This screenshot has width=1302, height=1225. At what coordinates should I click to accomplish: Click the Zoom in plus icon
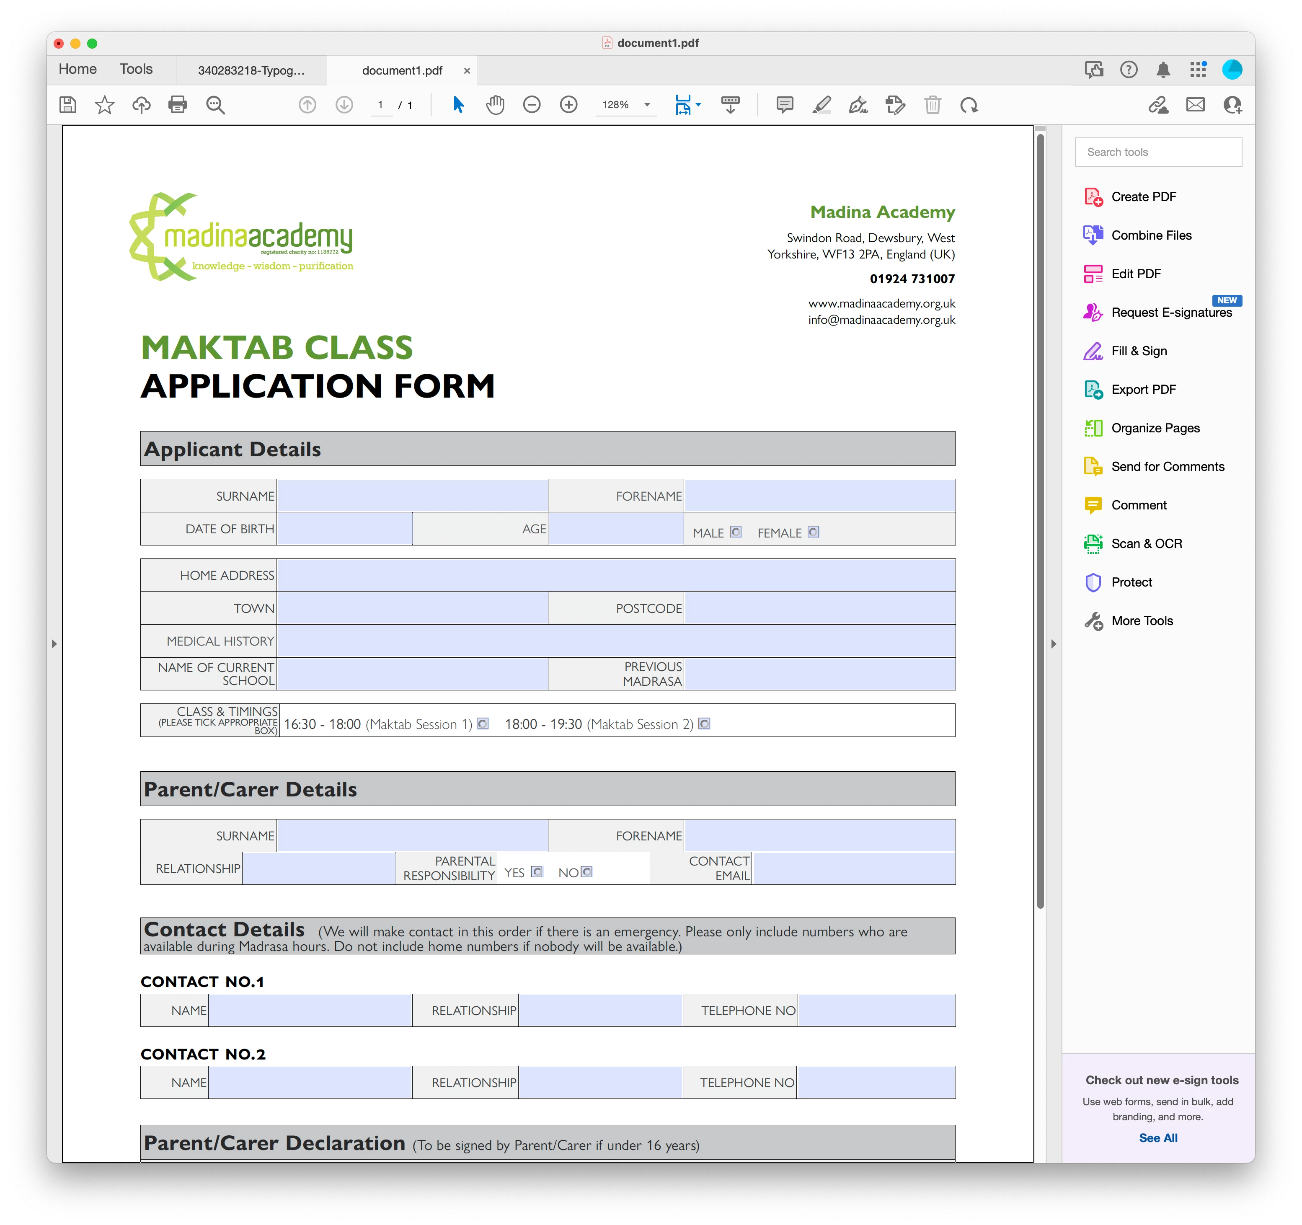click(568, 105)
